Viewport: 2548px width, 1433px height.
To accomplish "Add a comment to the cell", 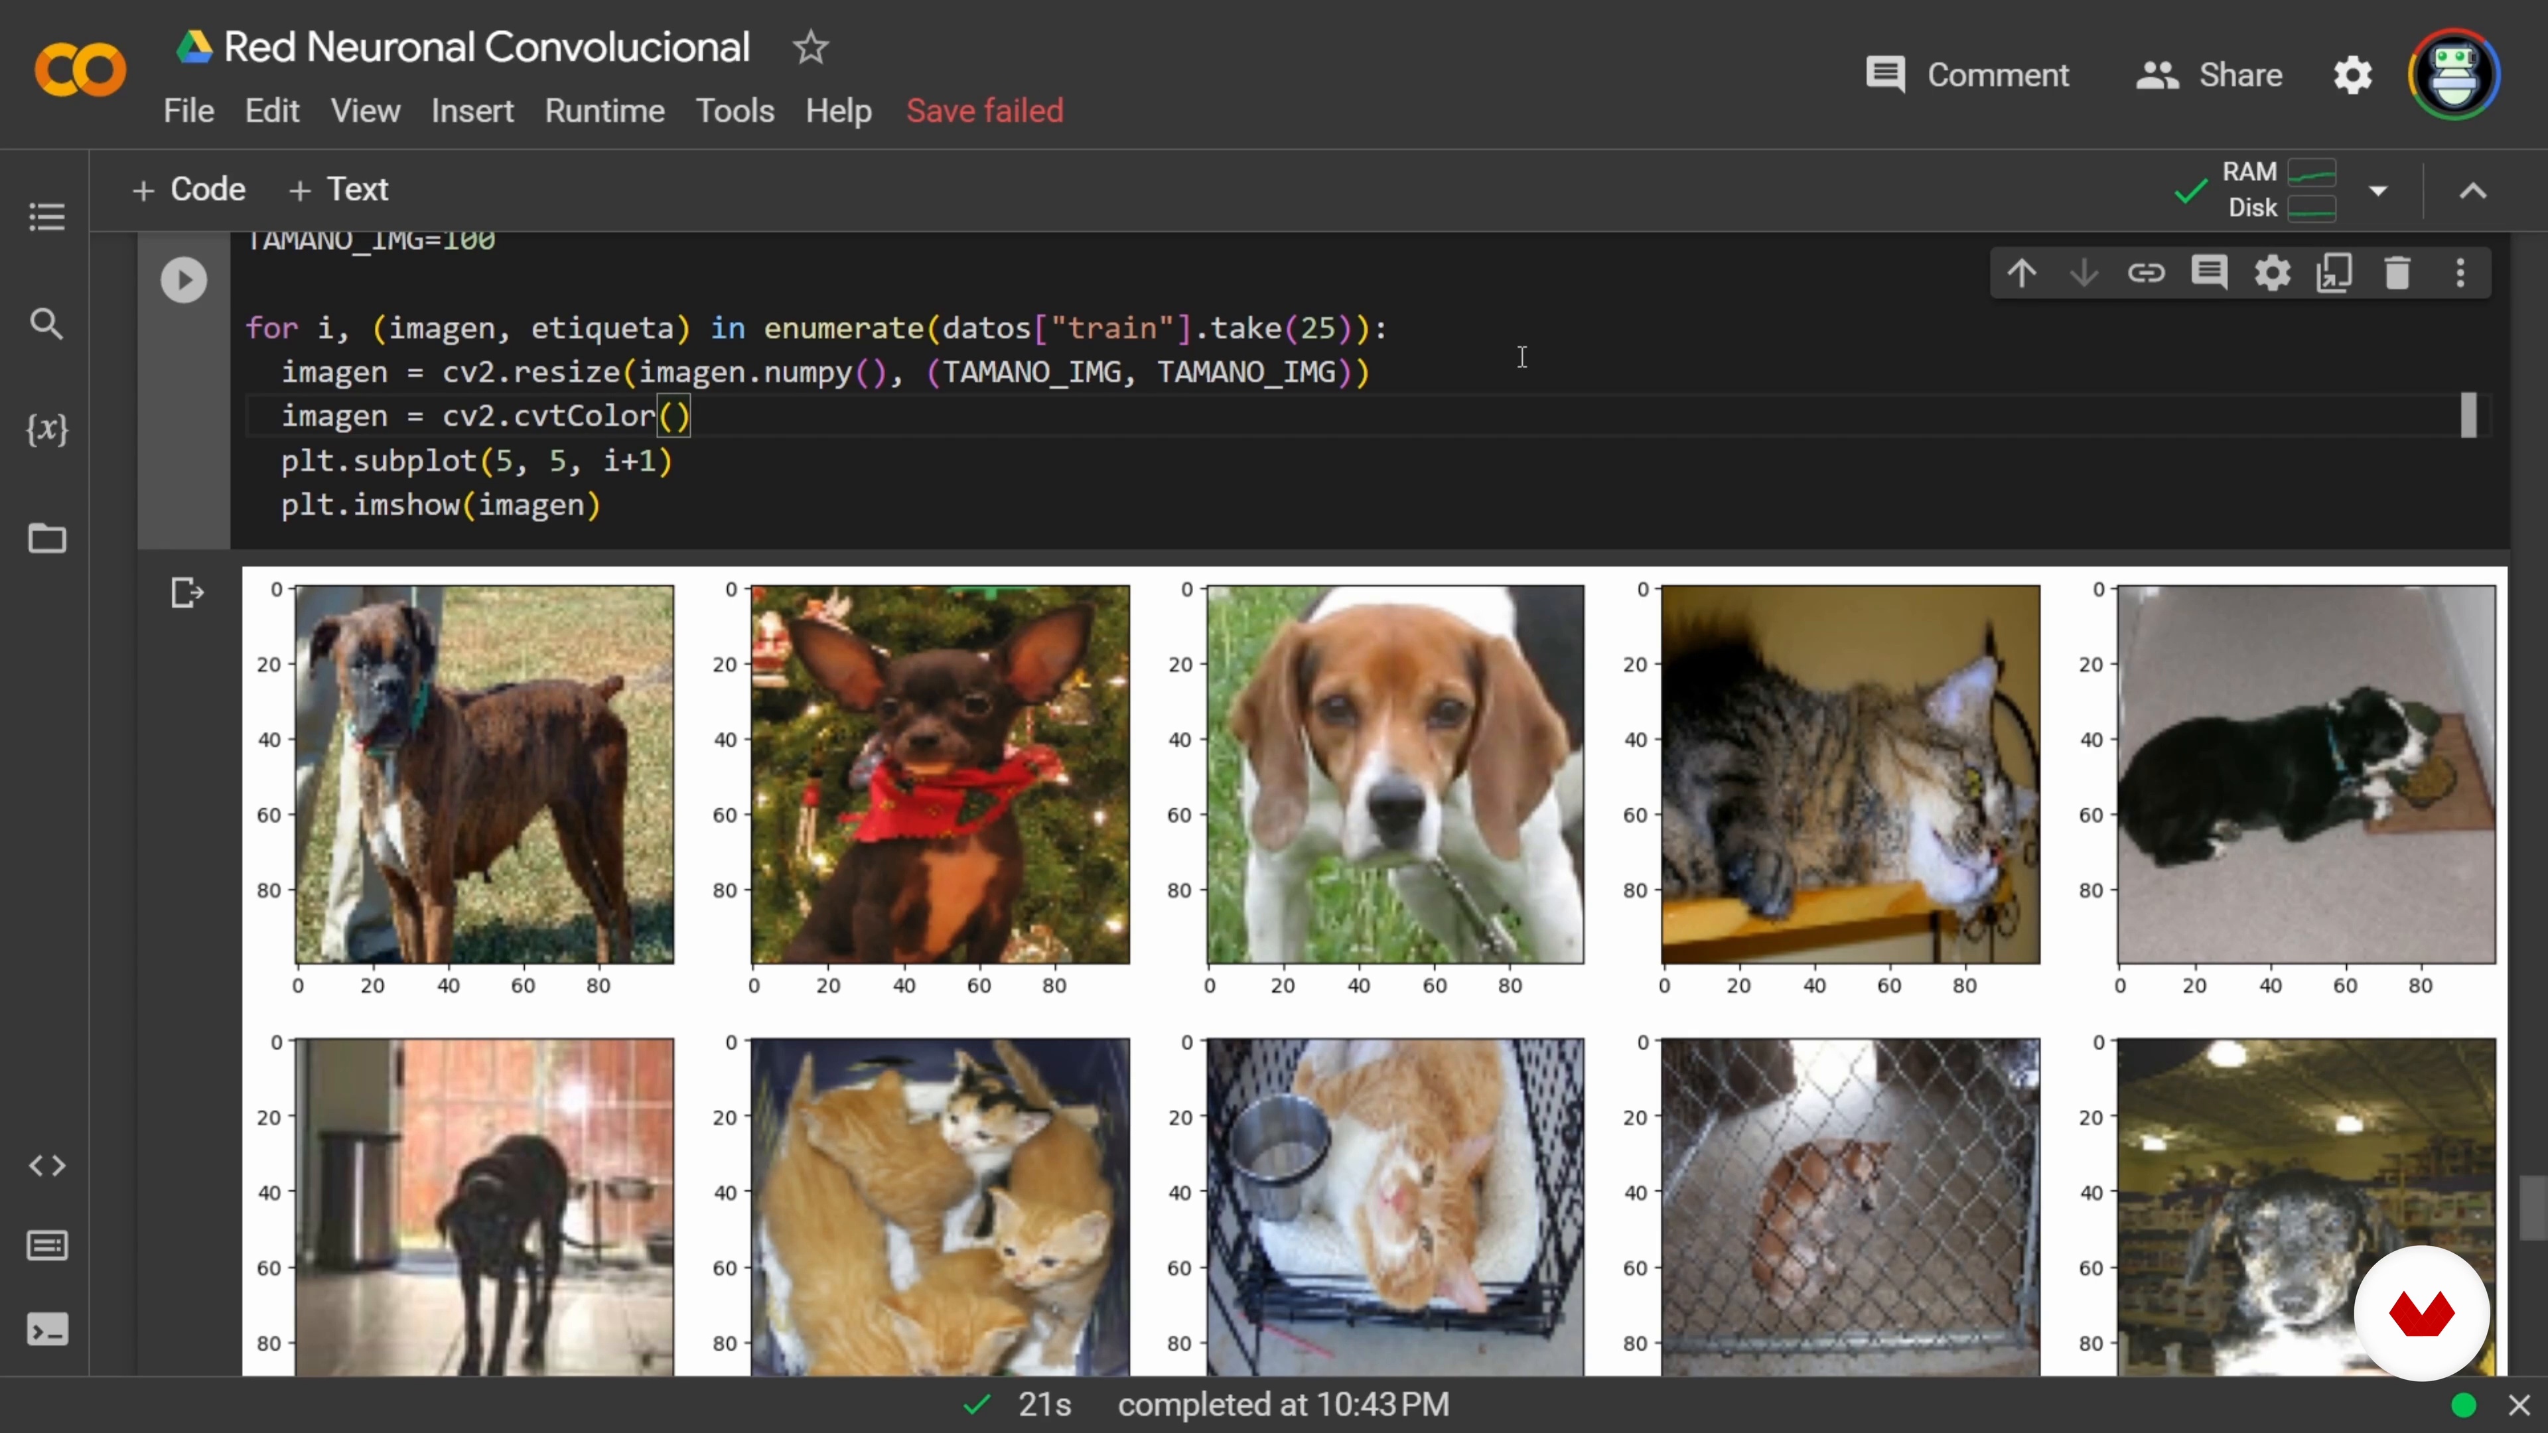I will (2210, 273).
